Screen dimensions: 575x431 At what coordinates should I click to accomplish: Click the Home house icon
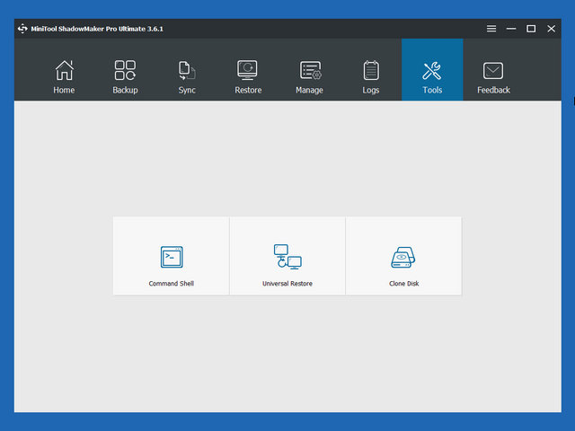click(64, 70)
